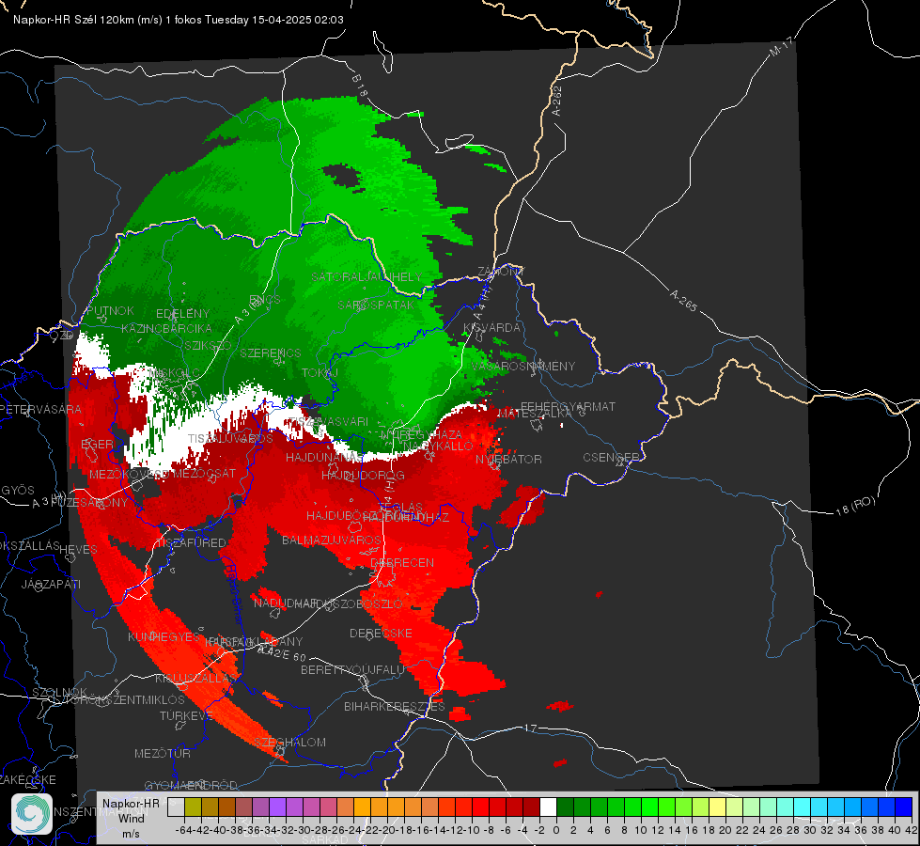Click the 'VASAROSNAMENY' label
Viewport: 920px width, 846px height.
pyautogui.click(x=523, y=367)
